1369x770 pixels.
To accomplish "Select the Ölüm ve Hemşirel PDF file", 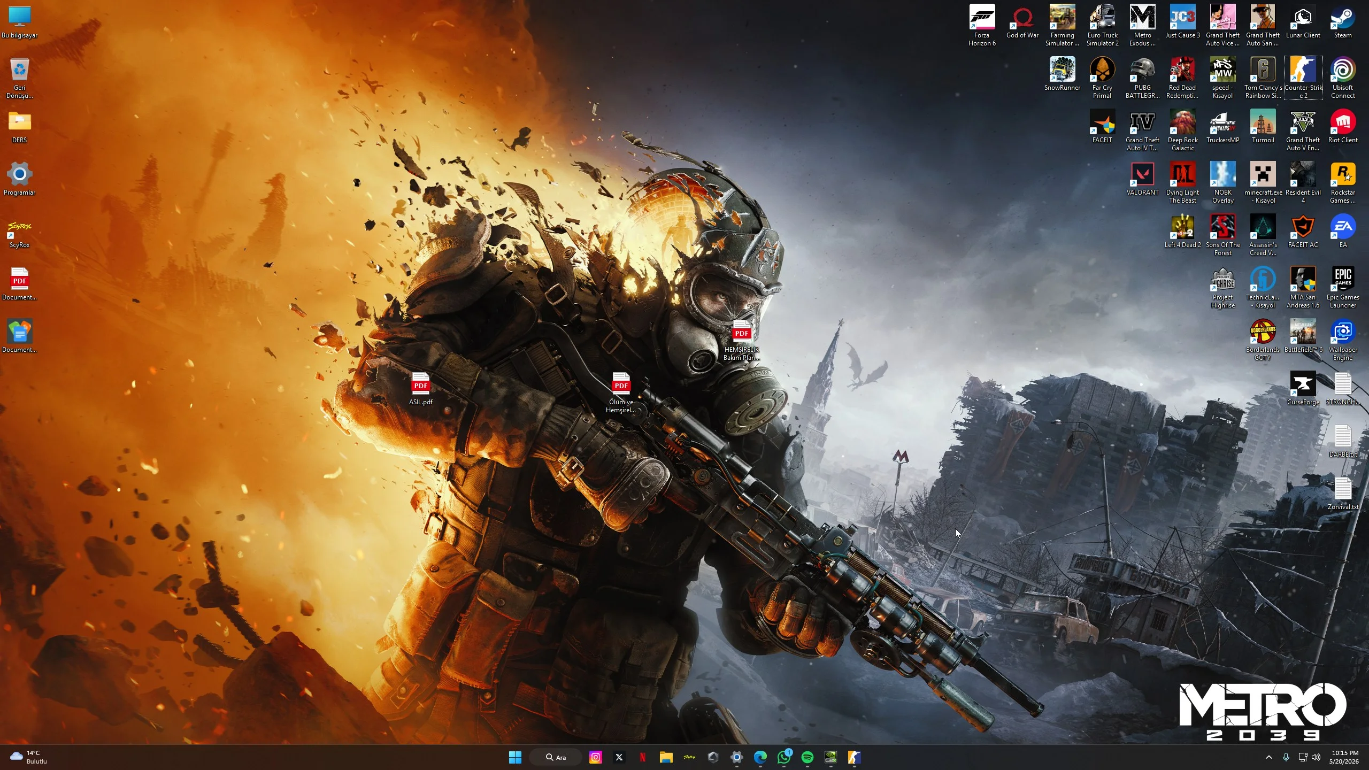I will (x=620, y=392).
